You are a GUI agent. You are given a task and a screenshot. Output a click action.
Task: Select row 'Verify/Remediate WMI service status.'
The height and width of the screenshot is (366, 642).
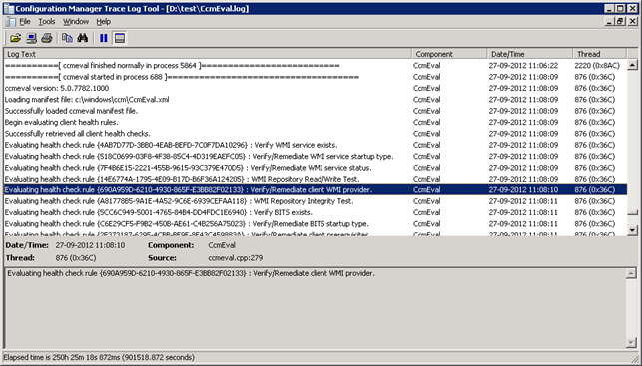[316, 168]
